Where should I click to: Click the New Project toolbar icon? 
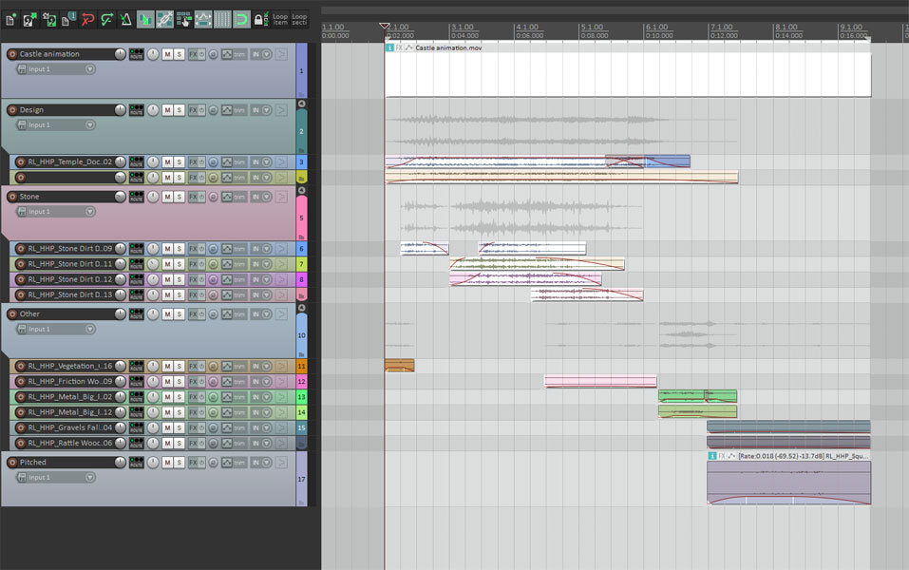coord(10,19)
